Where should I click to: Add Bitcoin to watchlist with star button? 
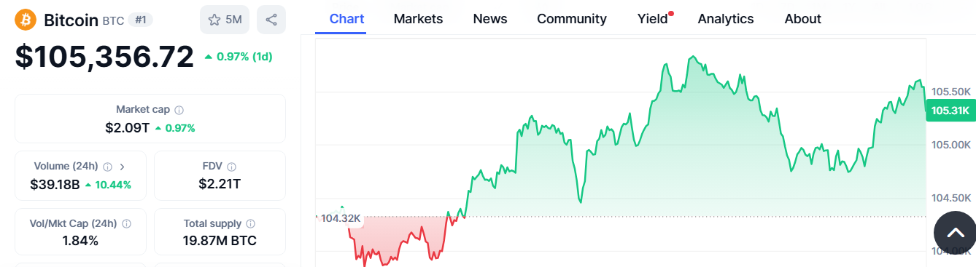coord(225,20)
